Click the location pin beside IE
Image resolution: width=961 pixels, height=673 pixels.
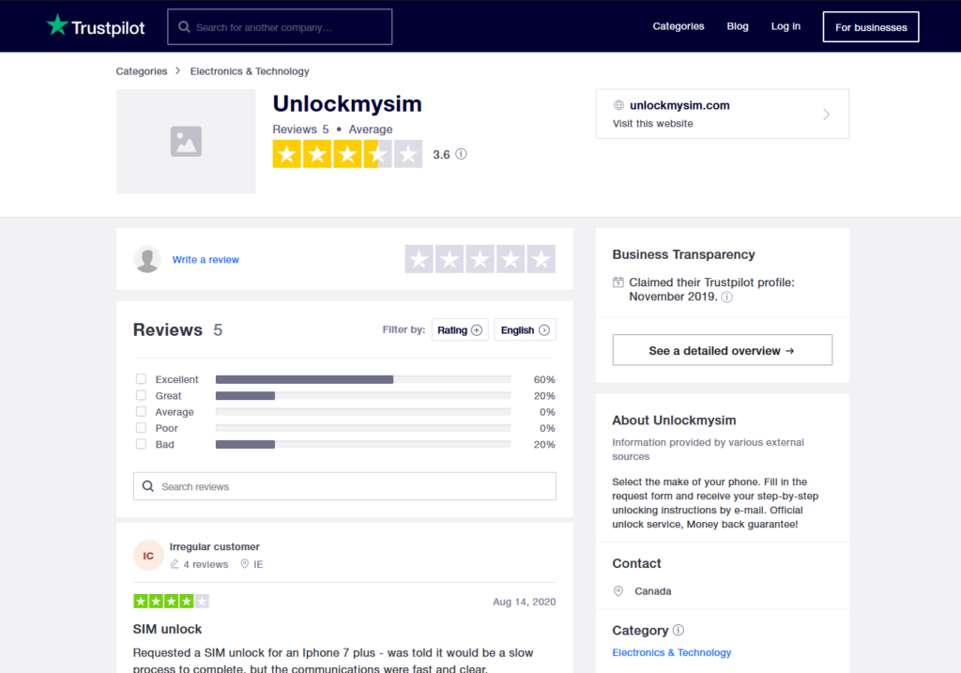245,564
